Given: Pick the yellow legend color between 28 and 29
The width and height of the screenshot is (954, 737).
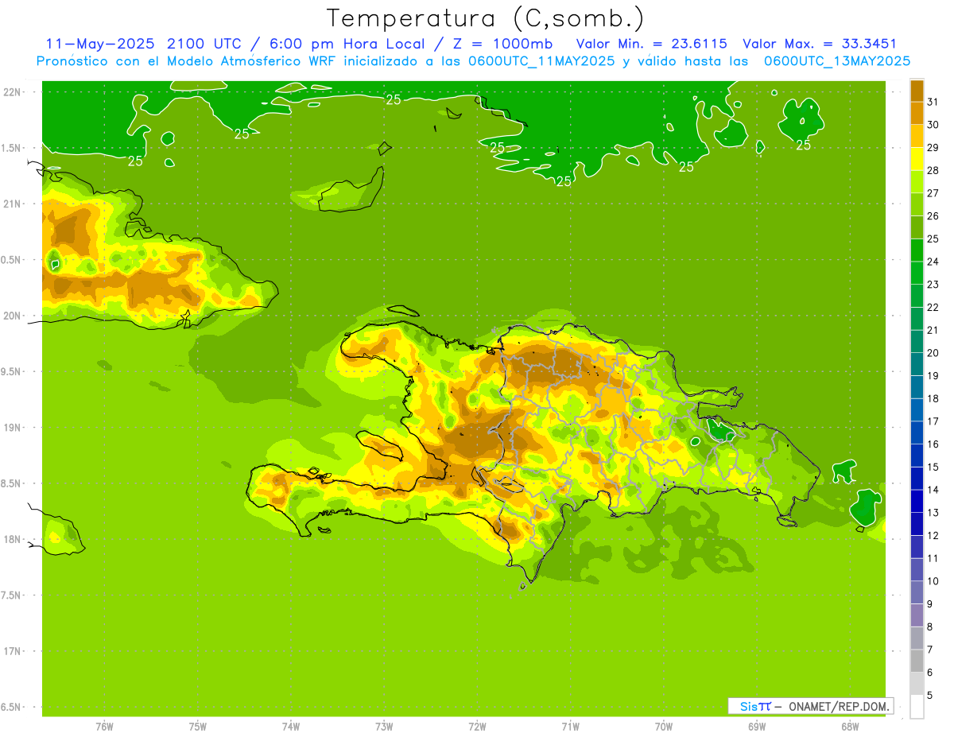Looking at the screenshot, I should coord(917,159).
